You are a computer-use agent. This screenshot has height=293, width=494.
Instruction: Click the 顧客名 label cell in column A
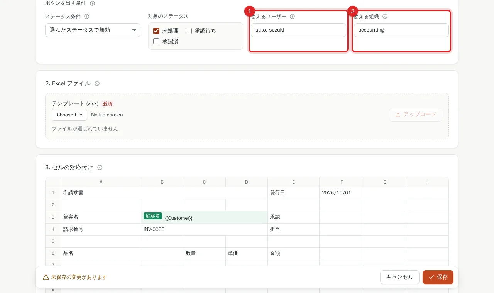(101, 217)
